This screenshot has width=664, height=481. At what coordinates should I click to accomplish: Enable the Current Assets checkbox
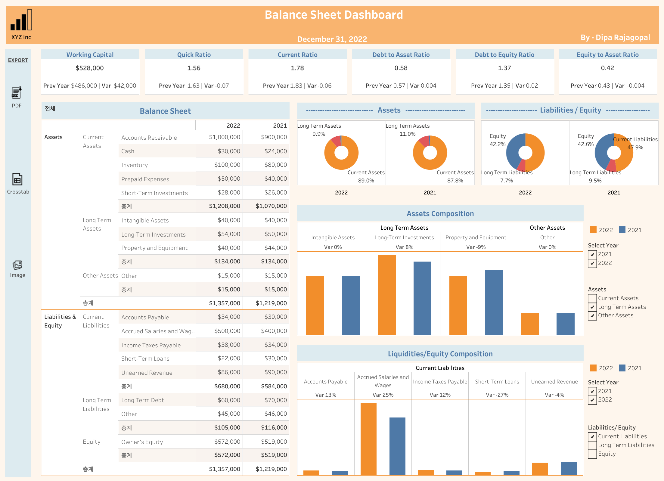pos(592,298)
